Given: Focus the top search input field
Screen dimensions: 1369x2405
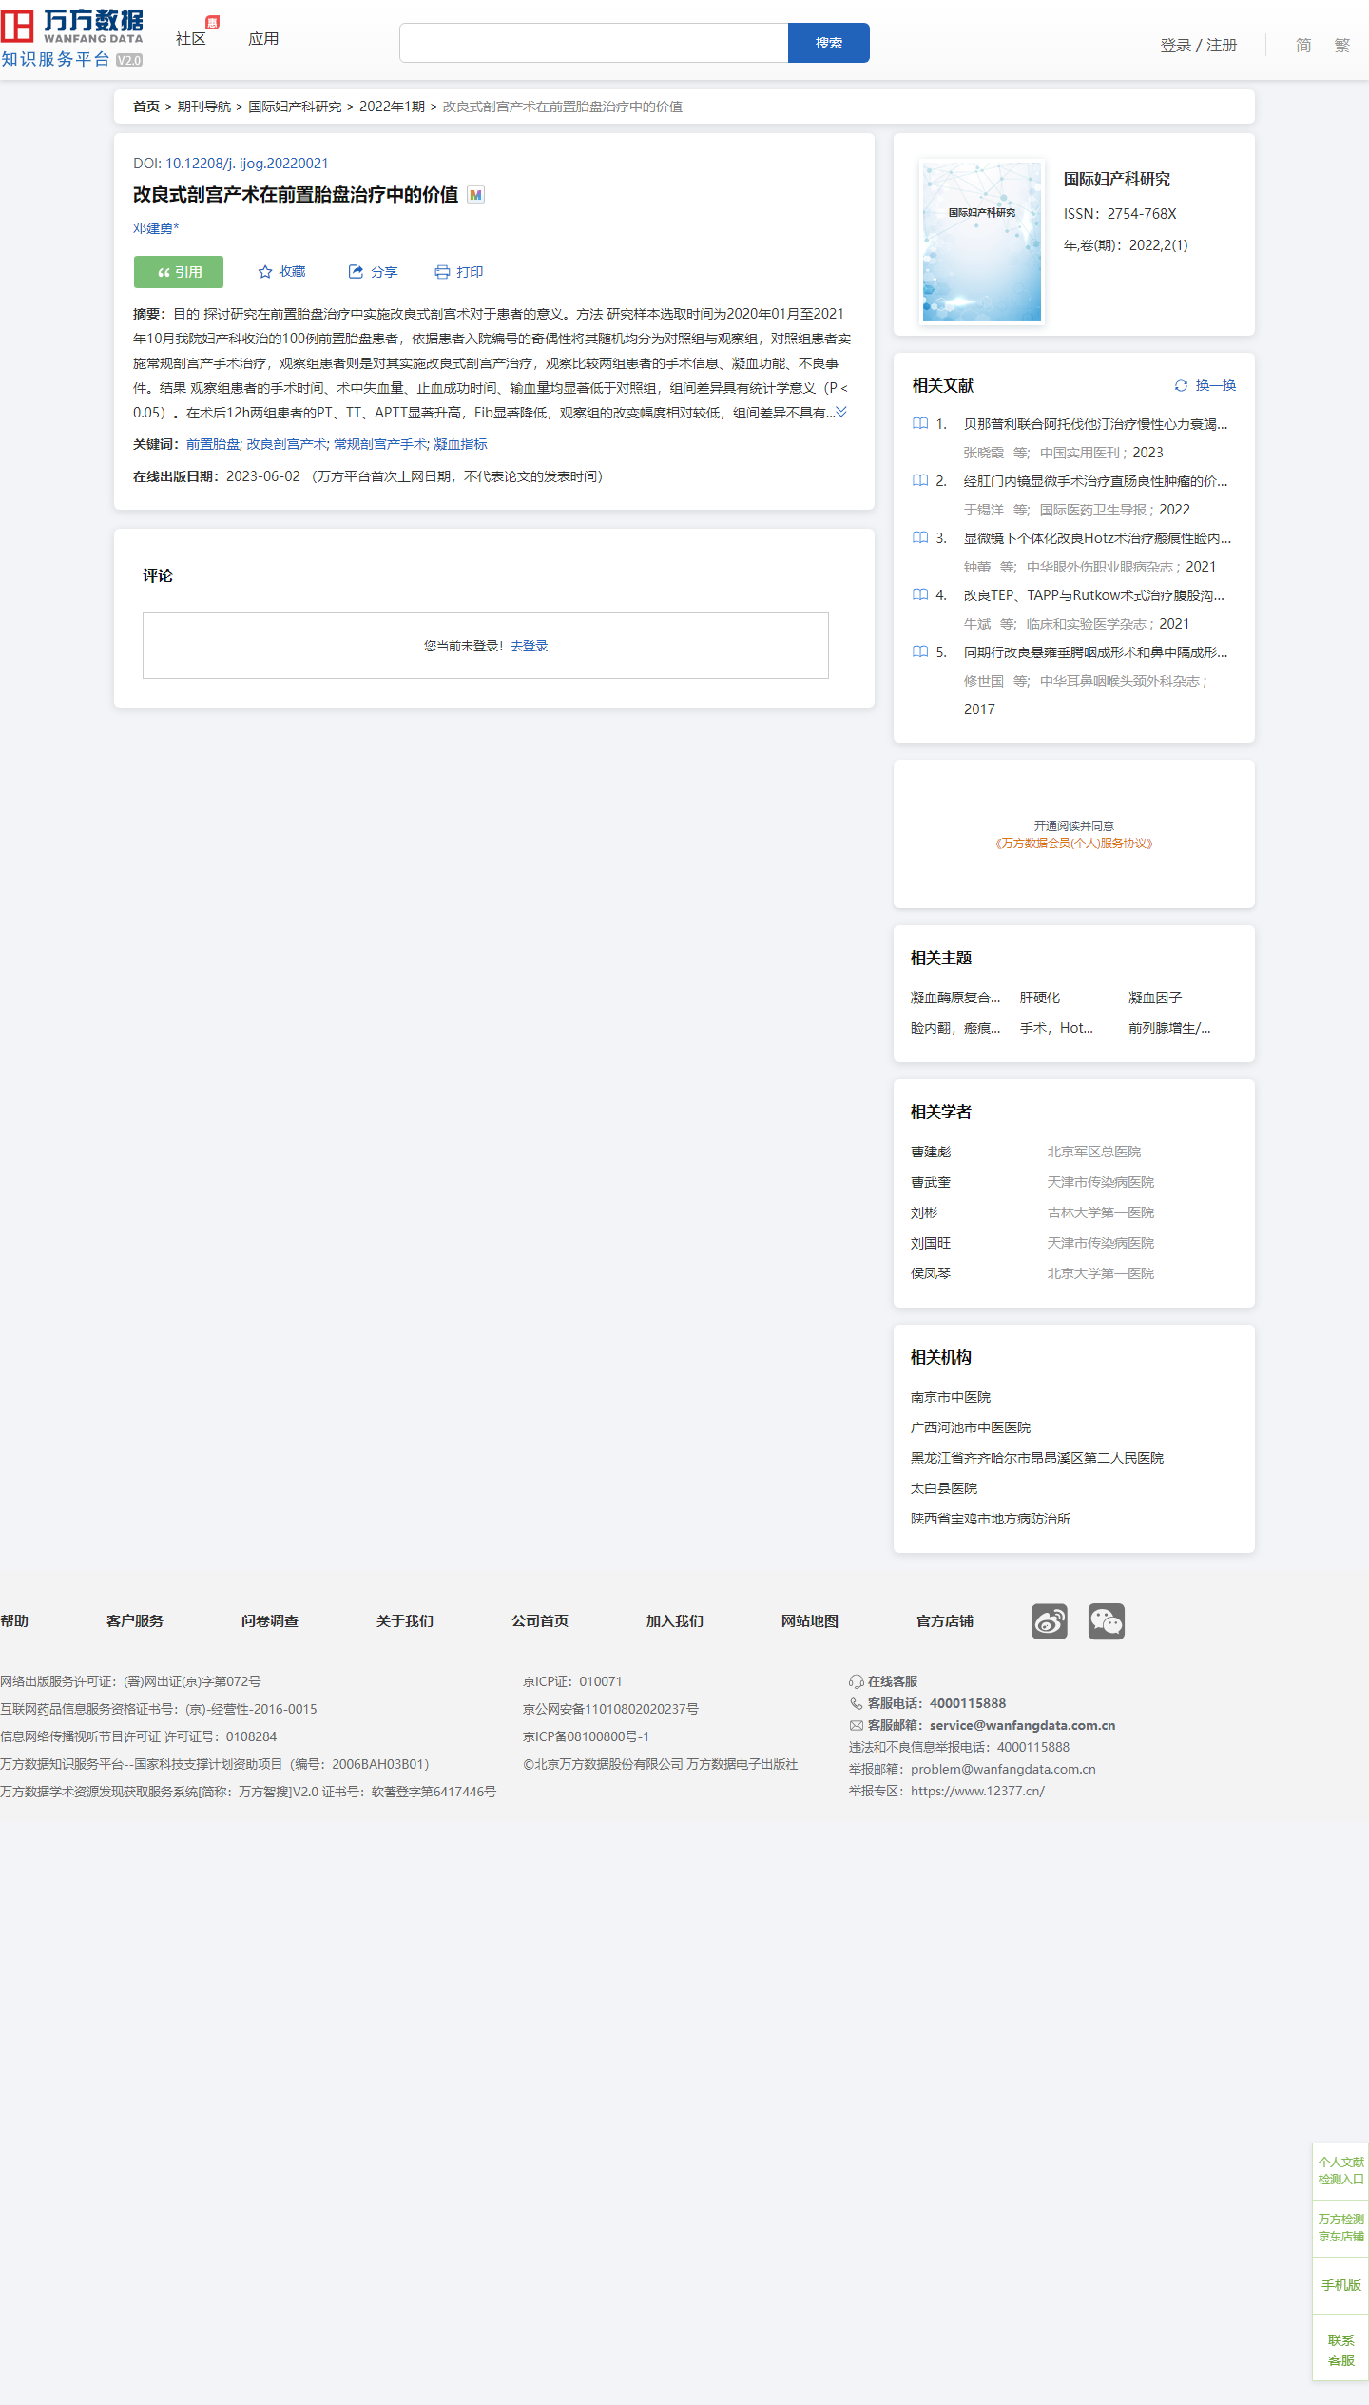Looking at the screenshot, I should (x=594, y=43).
